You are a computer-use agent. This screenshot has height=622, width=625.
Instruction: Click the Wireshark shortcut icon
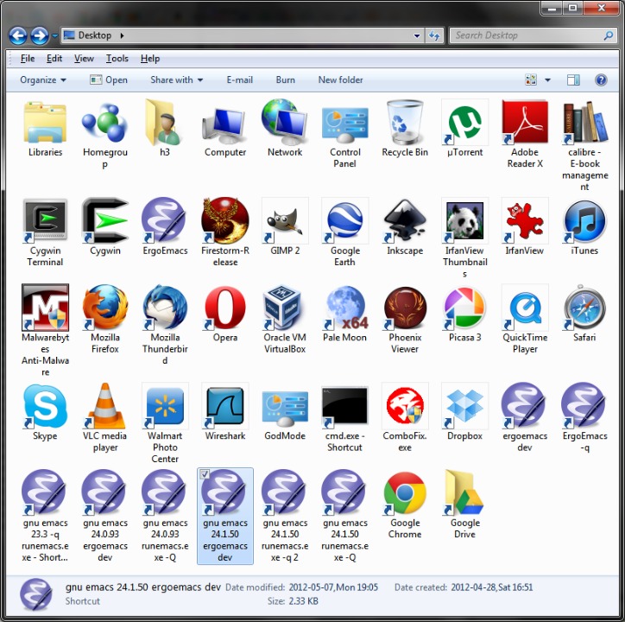click(225, 407)
